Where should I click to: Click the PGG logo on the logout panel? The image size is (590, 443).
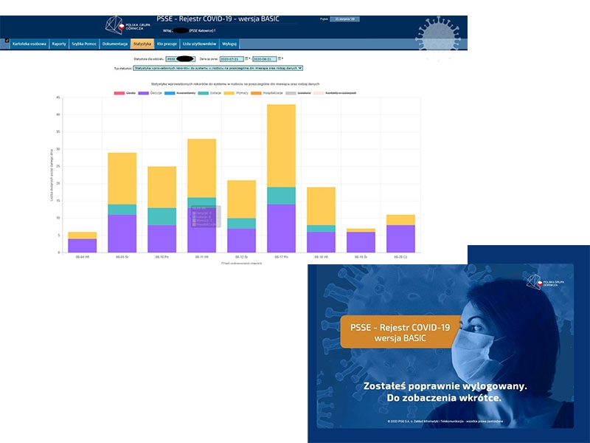tap(545, 282)
